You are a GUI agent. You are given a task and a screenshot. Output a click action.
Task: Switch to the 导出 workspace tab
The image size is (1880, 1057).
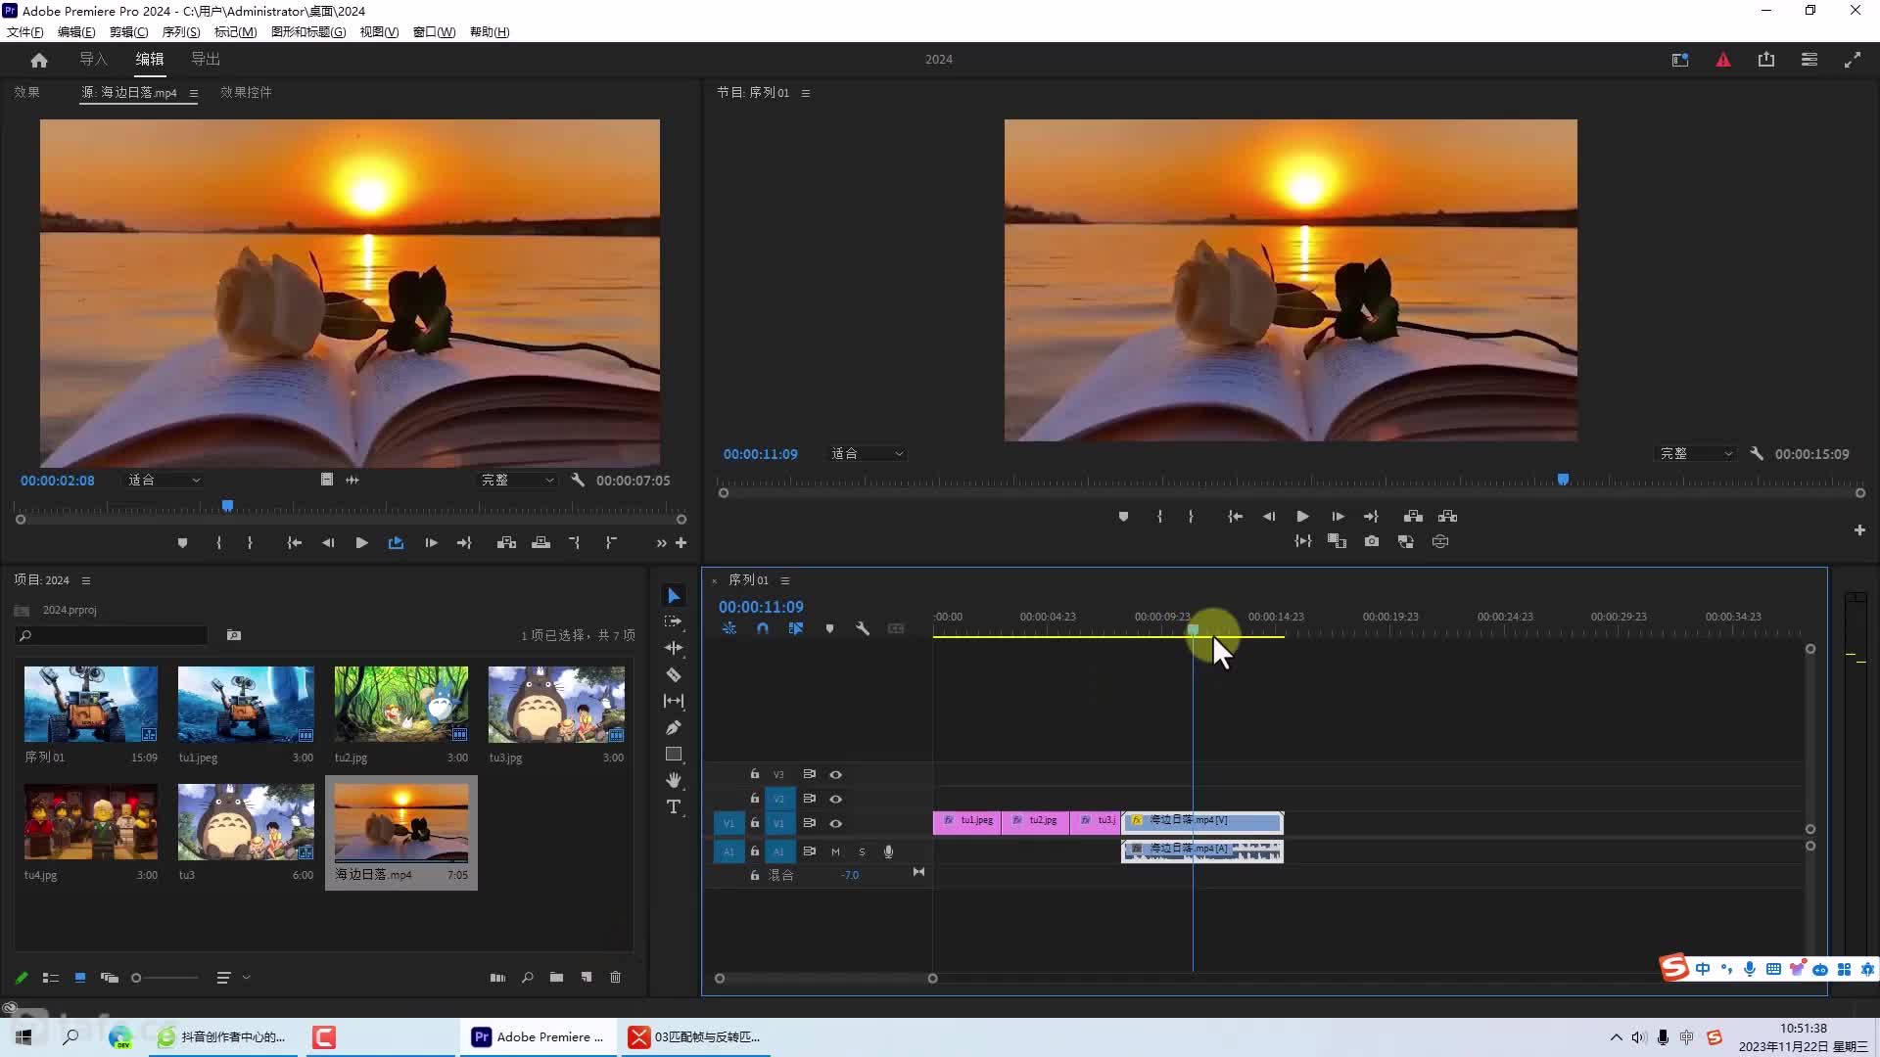click(206, 59)
